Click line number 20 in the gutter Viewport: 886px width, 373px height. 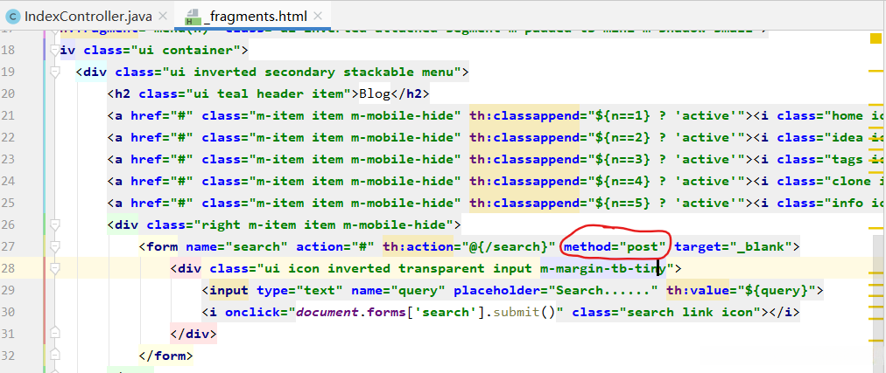(x=9, y=93)
